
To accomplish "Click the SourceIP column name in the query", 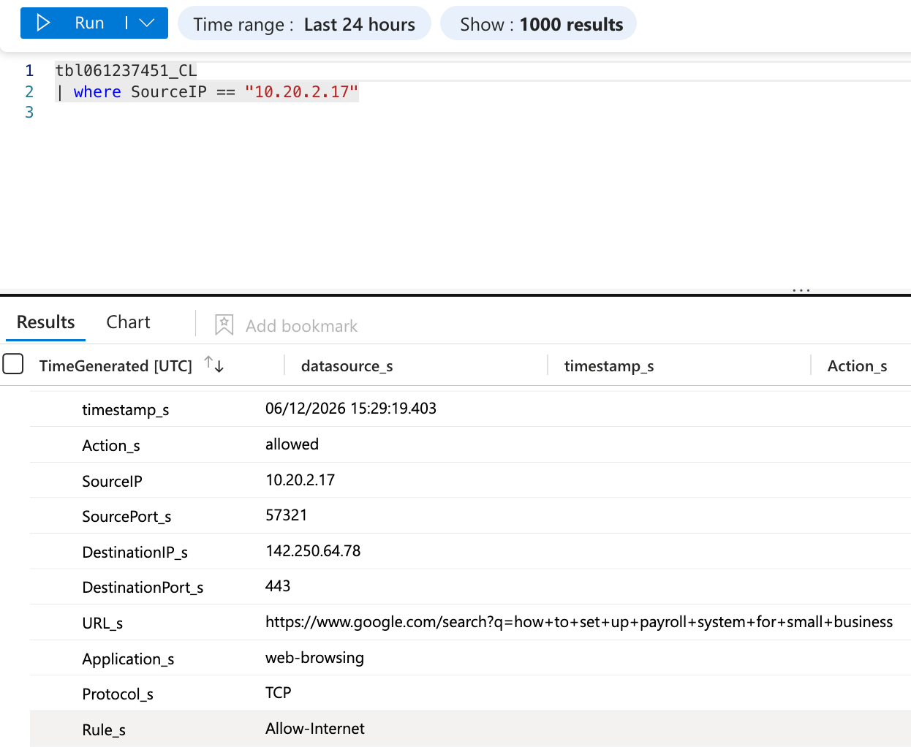I will pyautogui.click(x=169, y=92).
